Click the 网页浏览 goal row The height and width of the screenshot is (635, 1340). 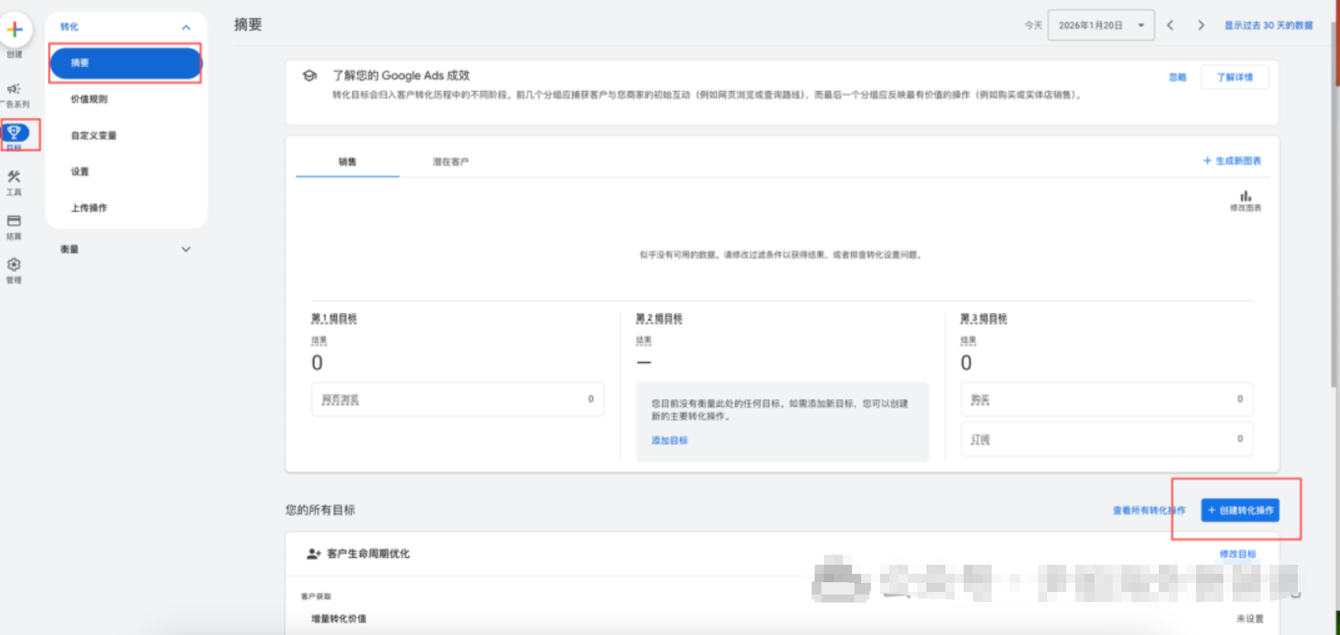[x=457, y=399]
